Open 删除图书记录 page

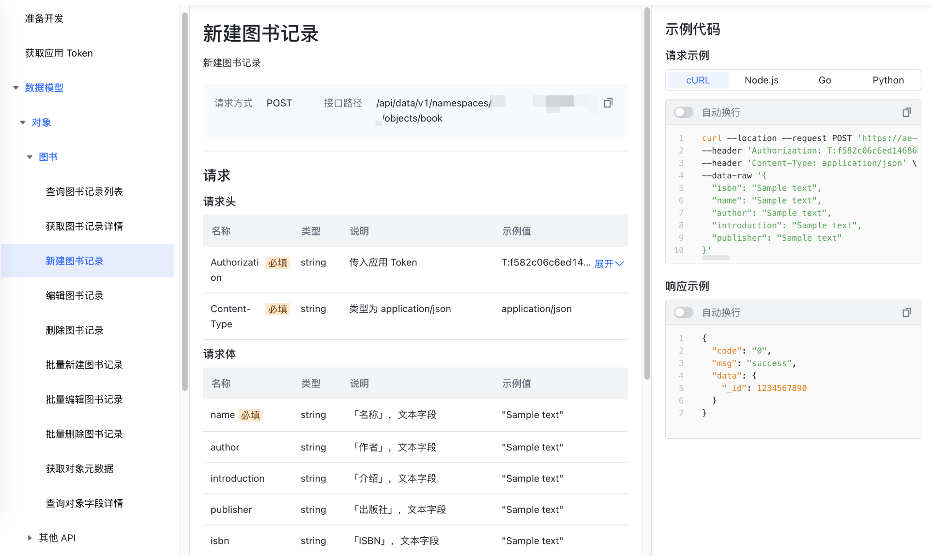75,330
